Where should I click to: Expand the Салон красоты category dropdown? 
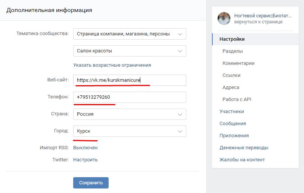click(x=129, y=51)
